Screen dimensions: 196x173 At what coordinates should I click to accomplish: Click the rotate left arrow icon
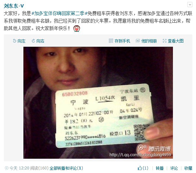point(15,41)
